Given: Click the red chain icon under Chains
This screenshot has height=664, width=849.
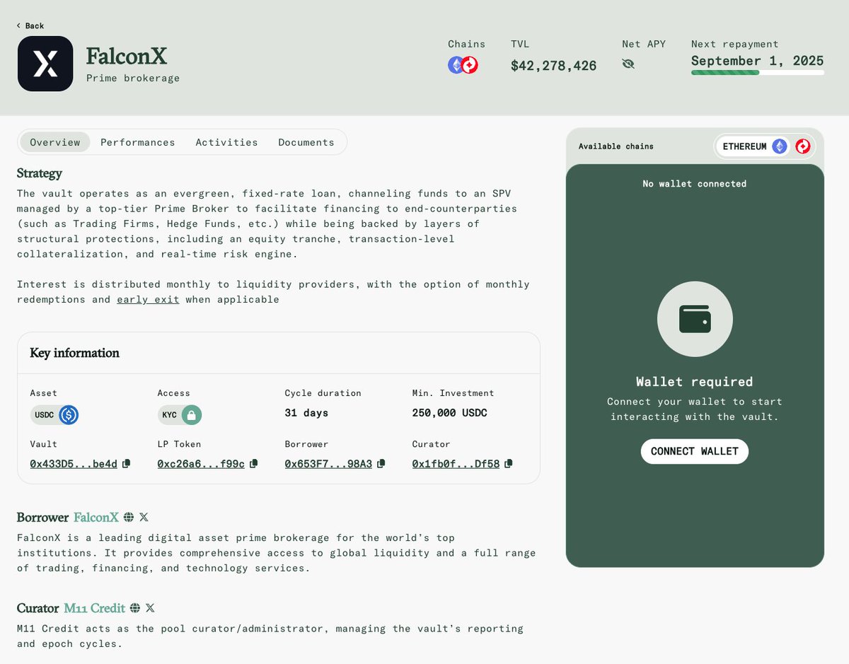Looking at the screenshot, I should (470, 65).
